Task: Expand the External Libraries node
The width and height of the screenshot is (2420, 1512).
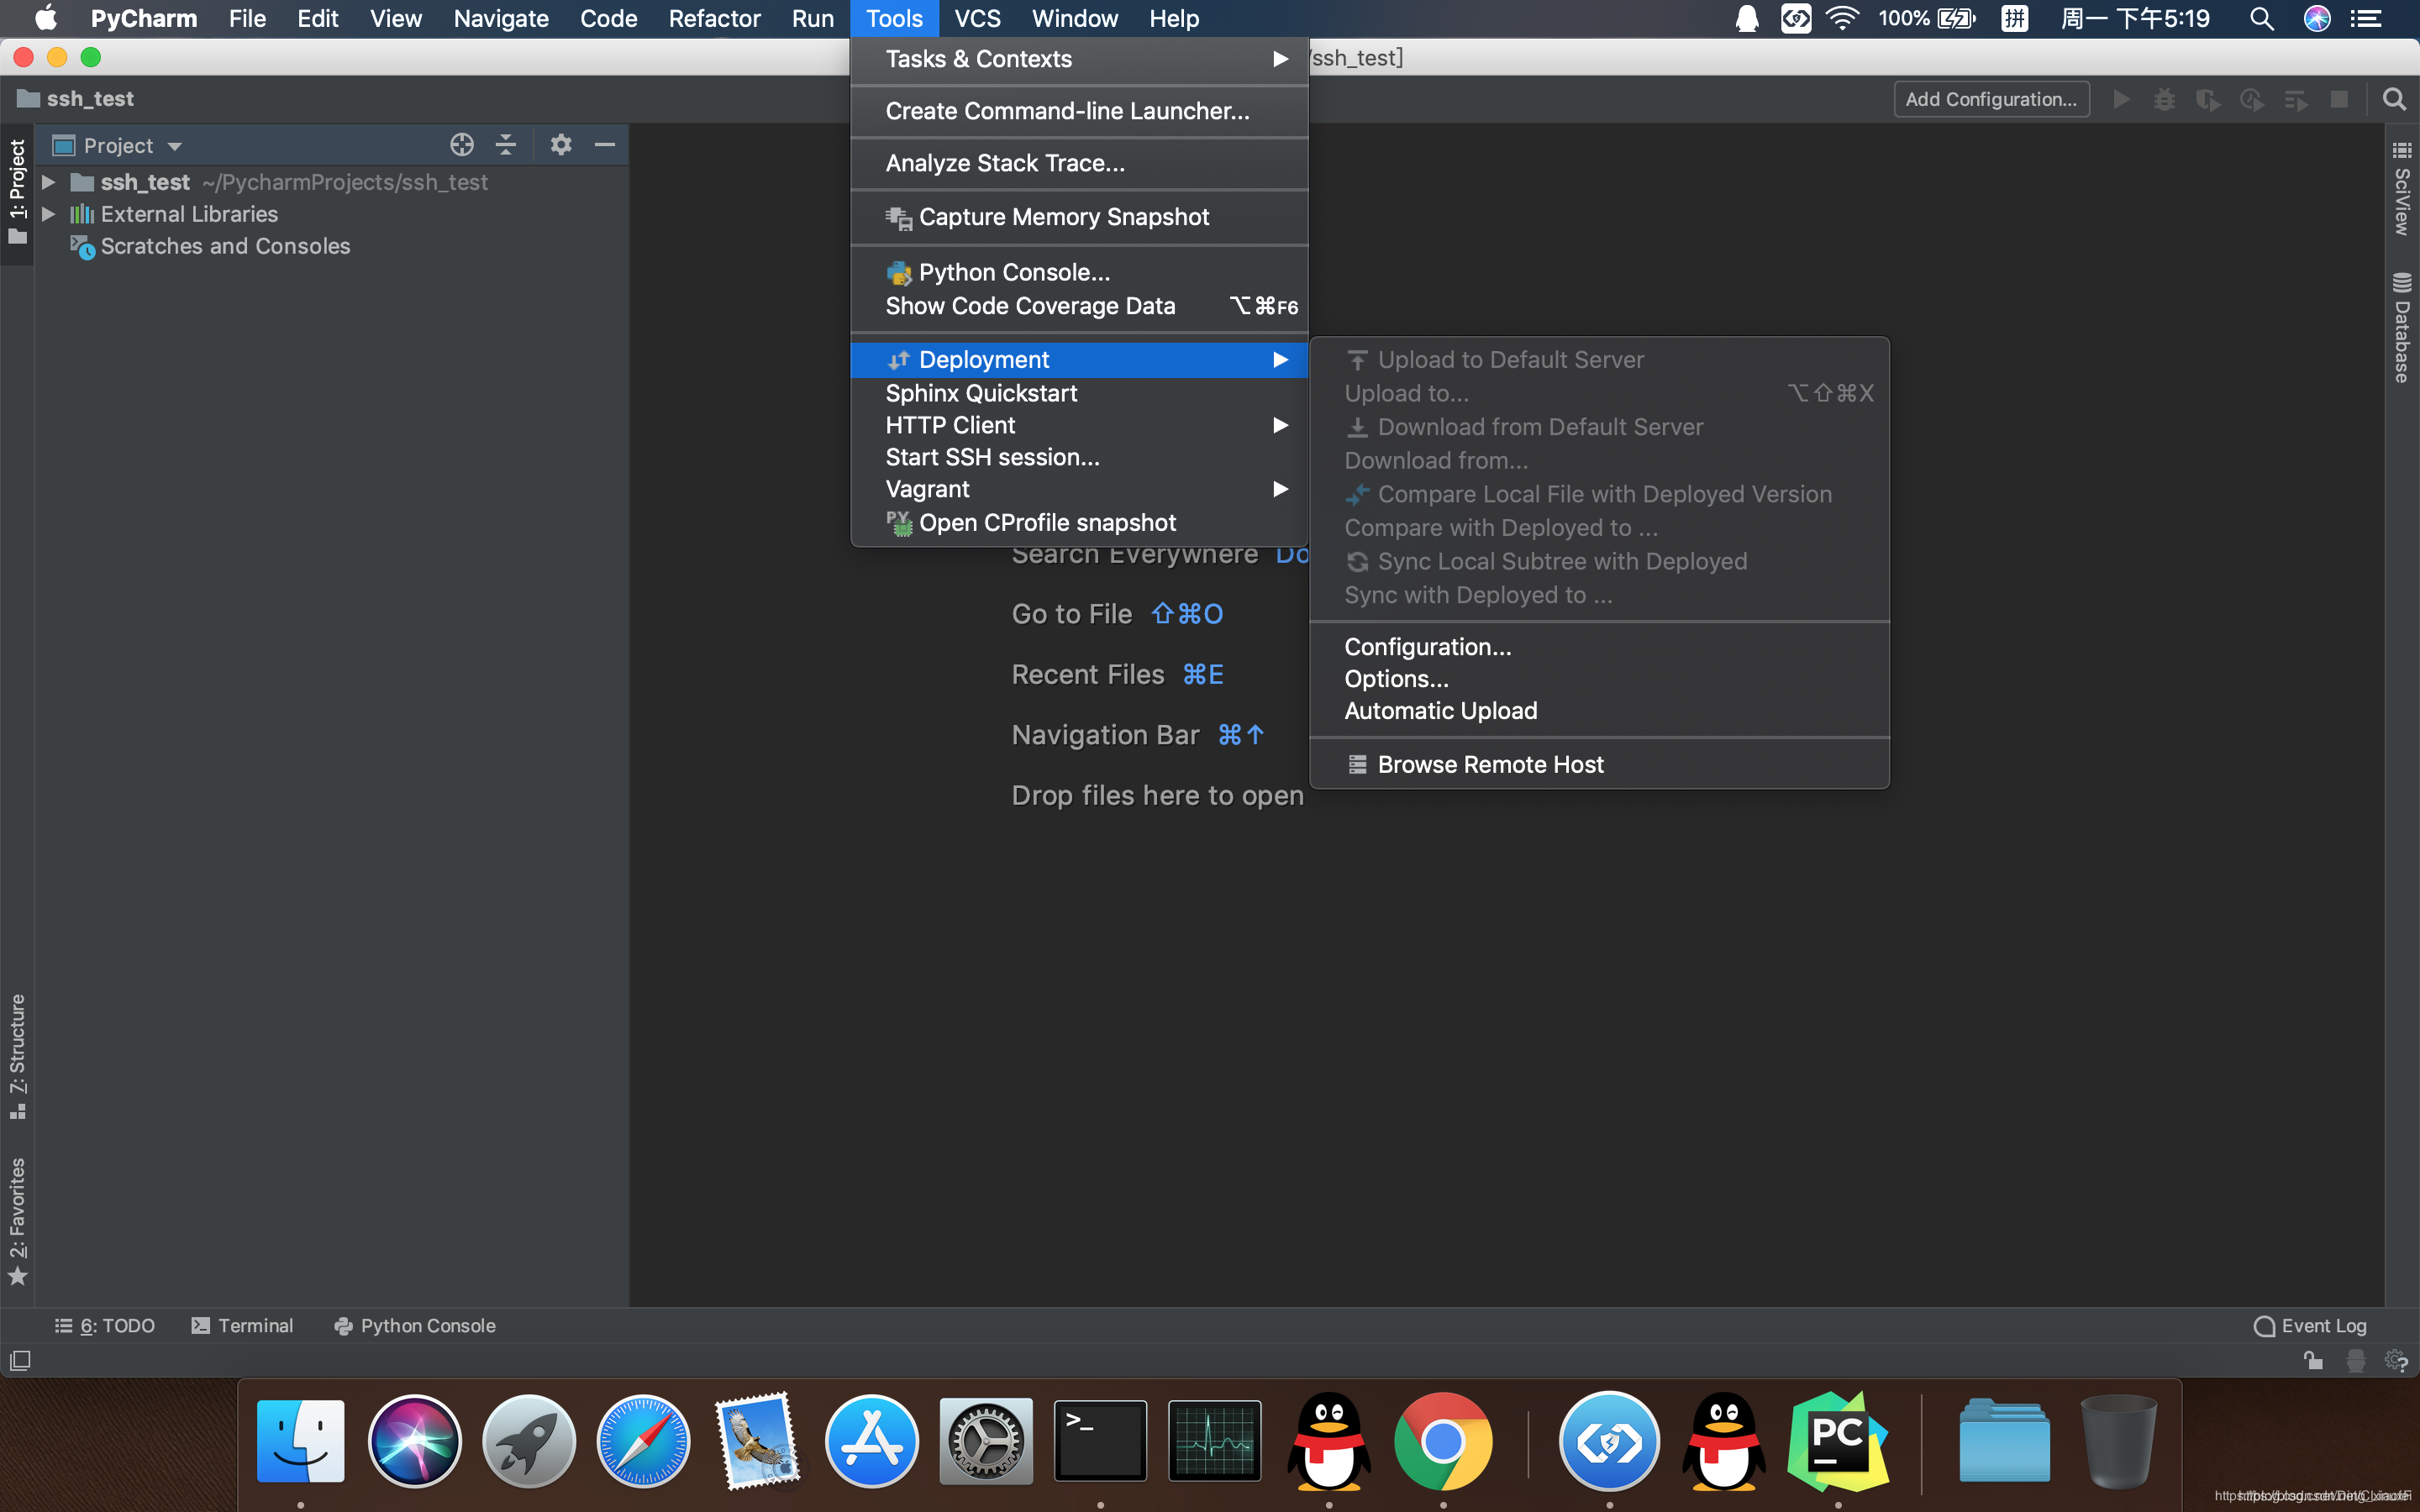Action: (48, 214)
